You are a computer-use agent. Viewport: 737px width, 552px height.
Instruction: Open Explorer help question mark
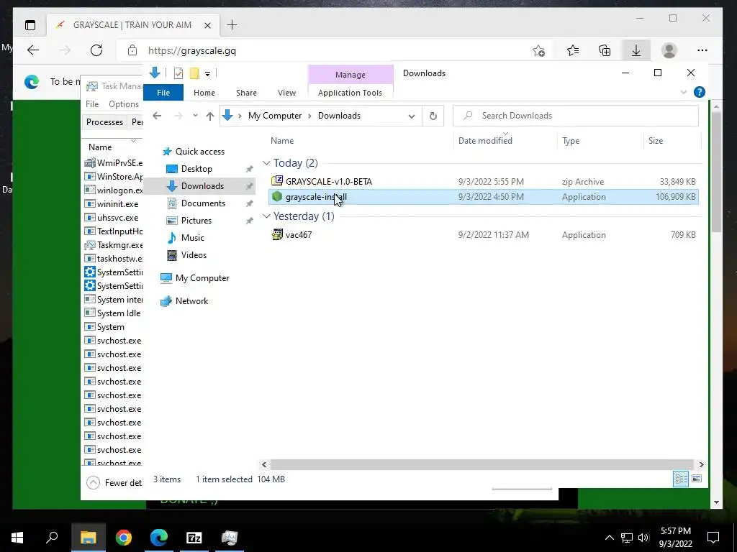(700, 93)
